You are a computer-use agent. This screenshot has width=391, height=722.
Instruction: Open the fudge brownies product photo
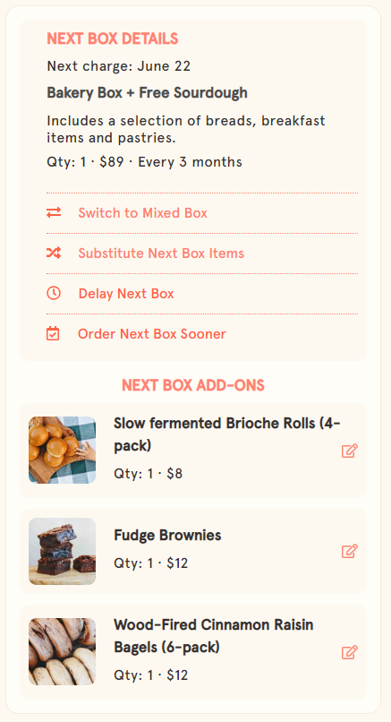(62, 551)
